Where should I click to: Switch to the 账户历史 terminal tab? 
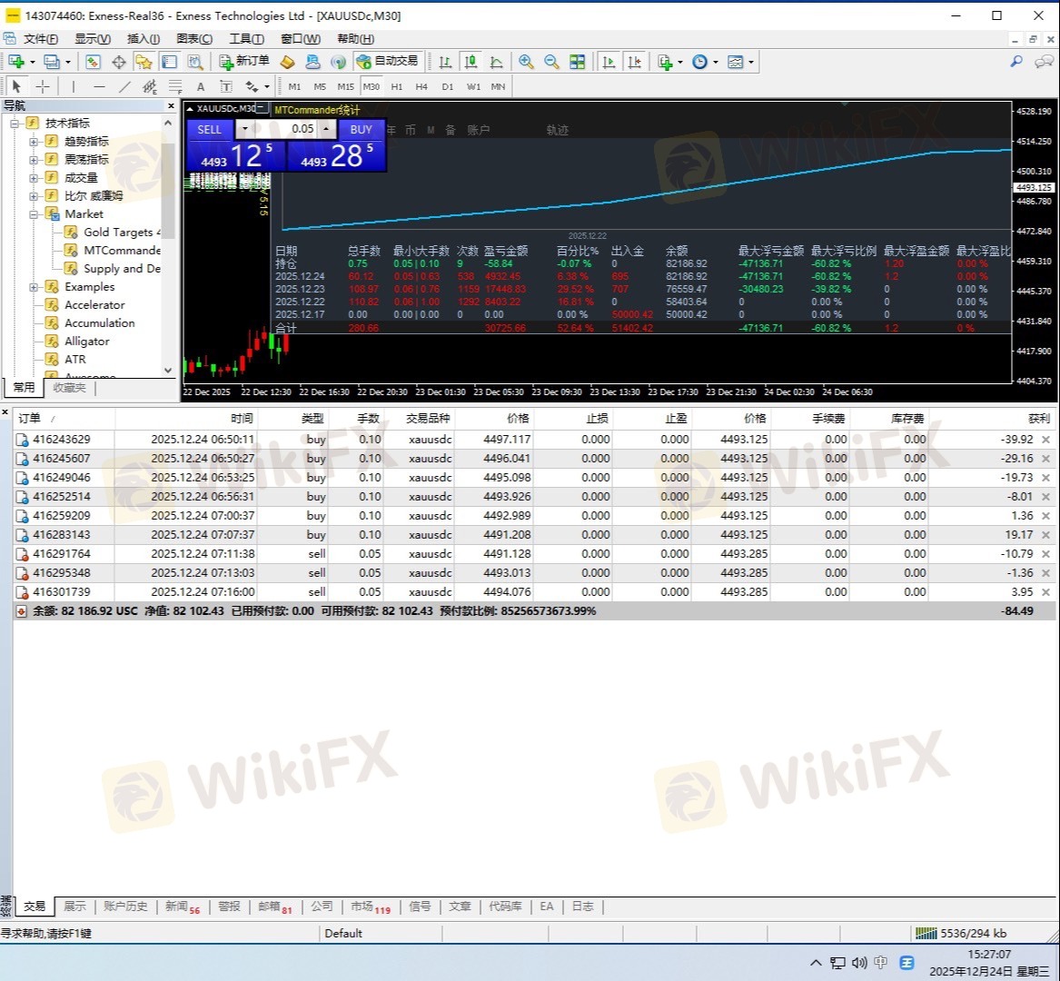tap(124, 907)
